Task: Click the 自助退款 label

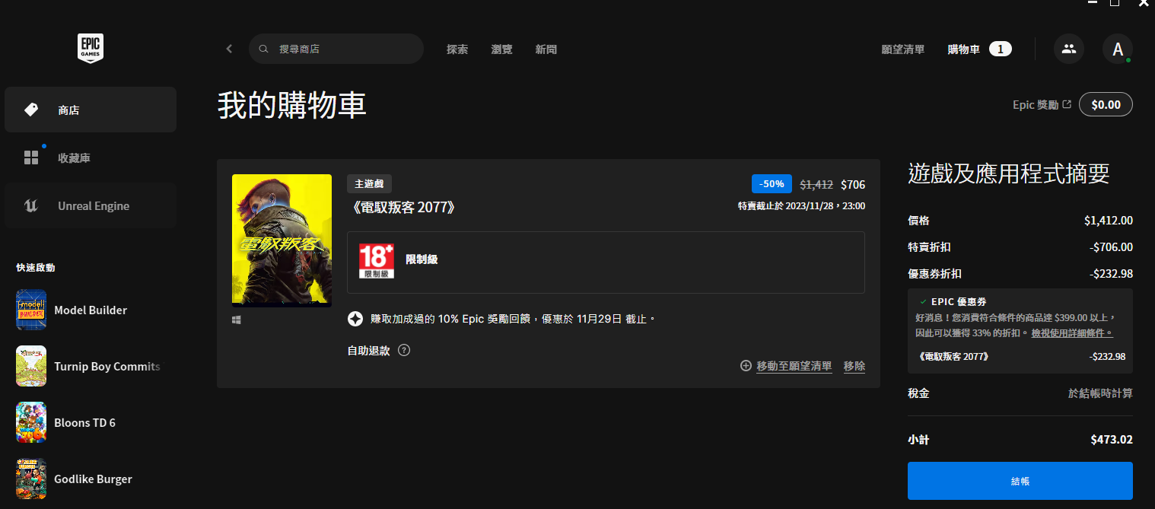Action: (x=368, y=351)
